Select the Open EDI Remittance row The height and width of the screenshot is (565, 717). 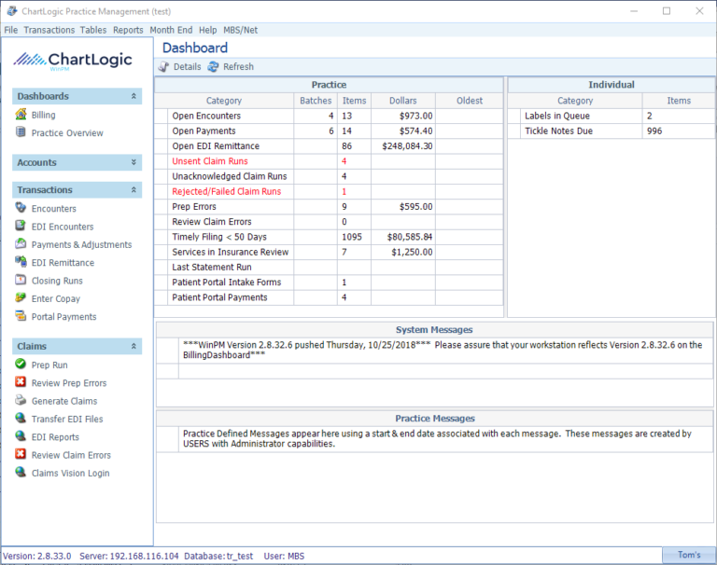(x=329, y=146)
